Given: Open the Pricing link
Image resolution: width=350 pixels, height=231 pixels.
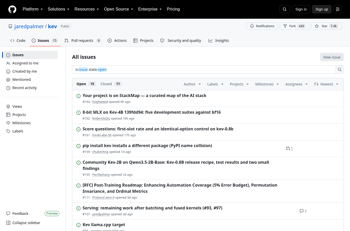Looking at the screenshot, I should pos(173,9).
